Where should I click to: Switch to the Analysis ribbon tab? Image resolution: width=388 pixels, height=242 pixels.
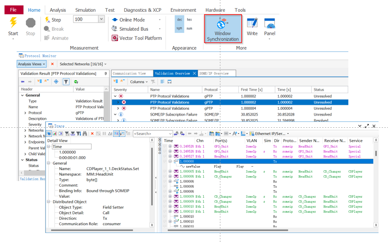[58, 10]
